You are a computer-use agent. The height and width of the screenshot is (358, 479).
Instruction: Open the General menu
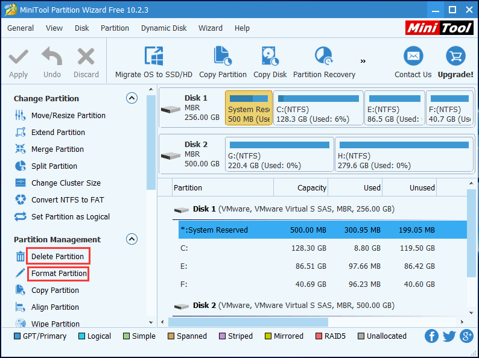click(x=21, y=28)
